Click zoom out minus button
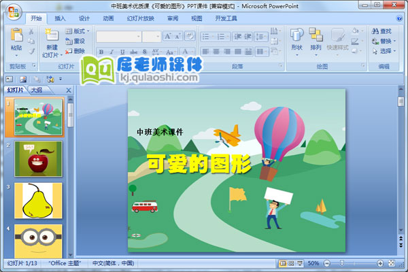Screen dimensions: 408x272 click(327, 264)
